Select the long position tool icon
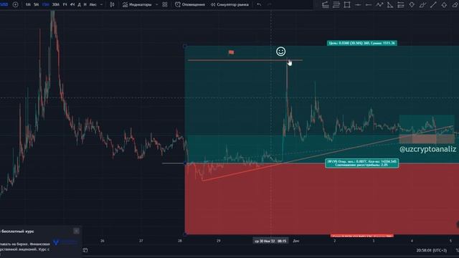This screenshot has width=459, height=258. tap(325, 5)
